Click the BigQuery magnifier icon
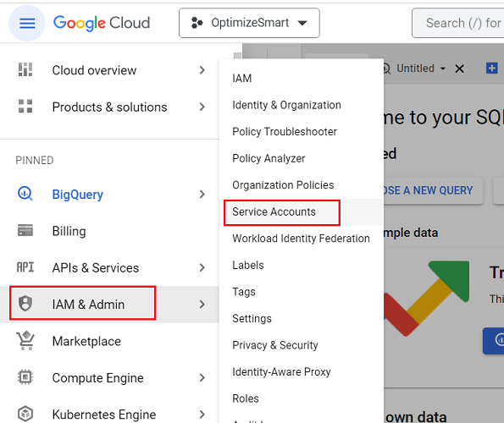The width and height of the screenshot is (504, 423). 25,194
